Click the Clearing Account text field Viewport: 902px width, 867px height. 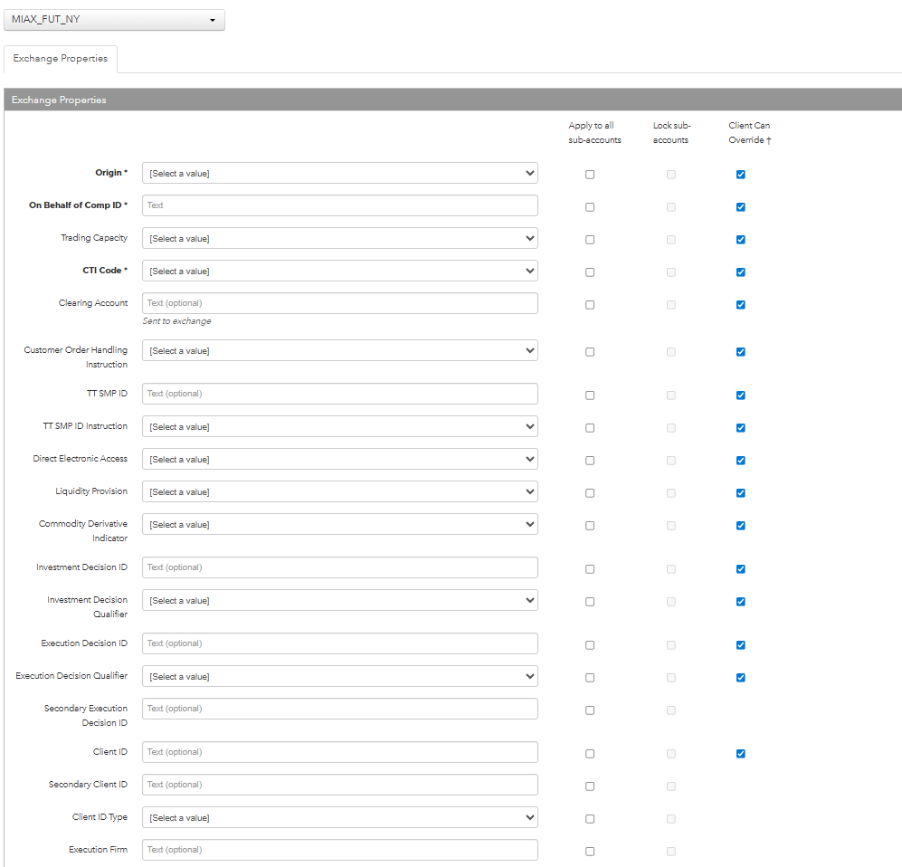click(339, 303)
